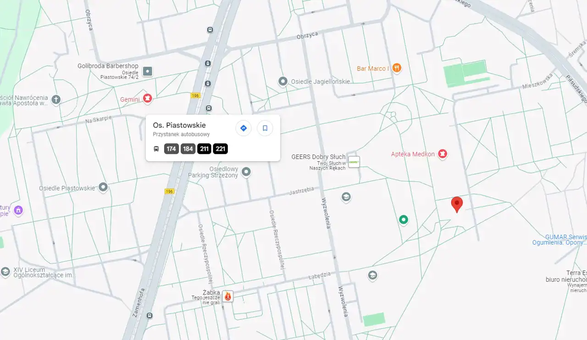Click the Apteka Medkon pharmacy marker
Screen dimensions: 587x340
pos(443,154)
